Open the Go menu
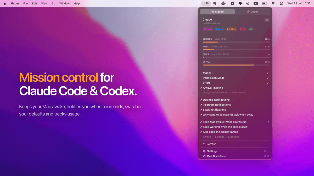The image size is (314, 176). pos(53,3)
